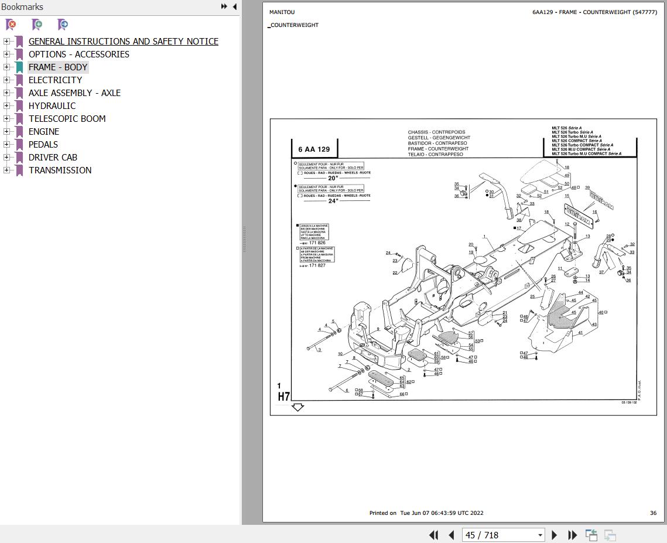Expand OPTIONS - ACCESSORIES tree node
The image size is (667, 543).
pos(6,54)
